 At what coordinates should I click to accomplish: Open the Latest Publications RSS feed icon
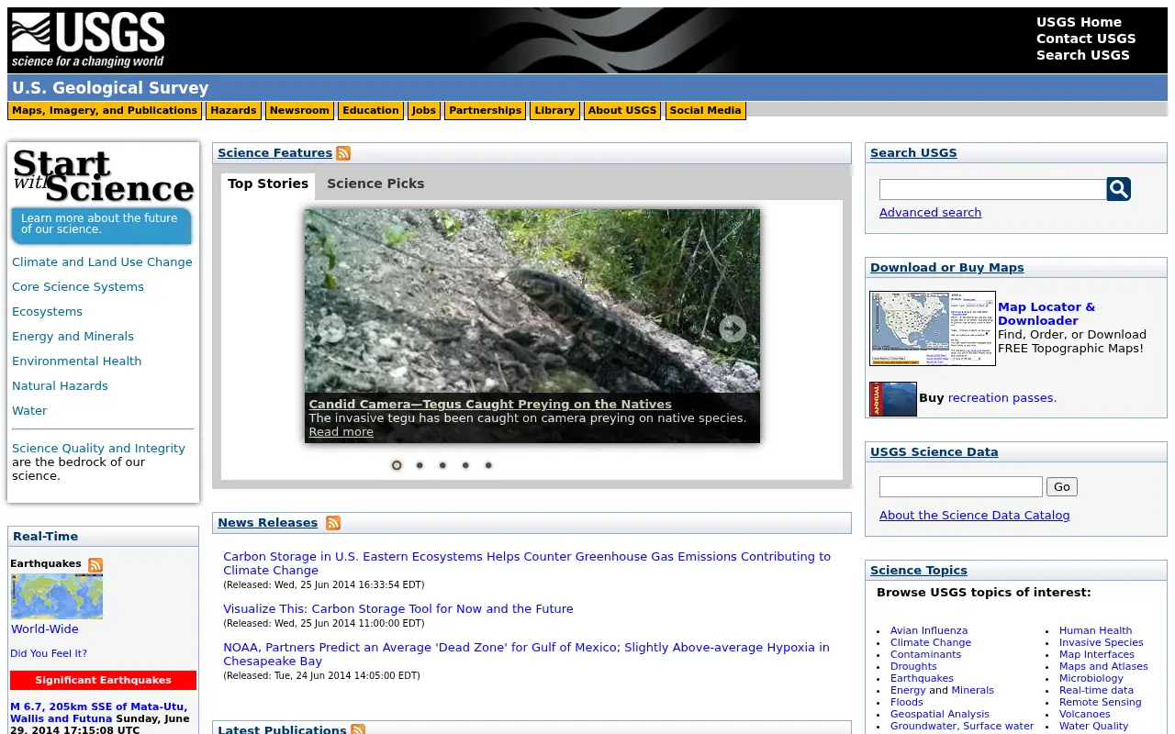click(358, 729)
